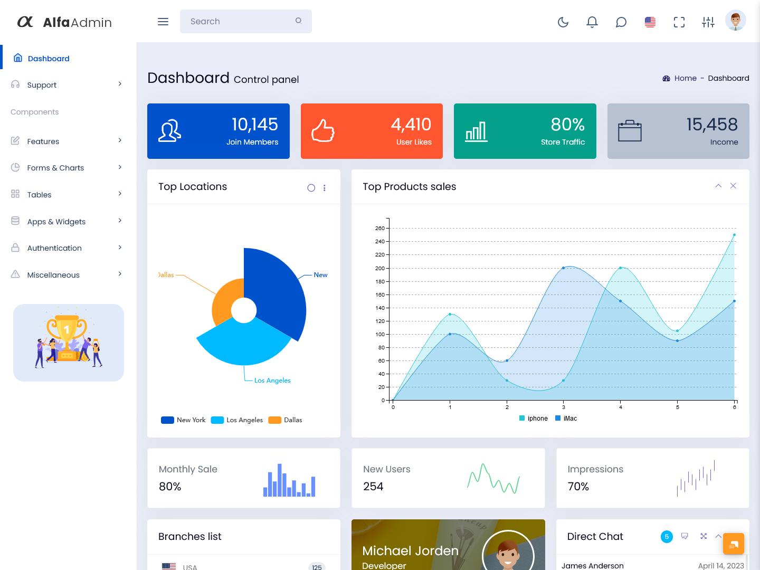Toggle the iMac legend in the chart
This screenshot has width=760, height=570.
(x=567, y=418)
